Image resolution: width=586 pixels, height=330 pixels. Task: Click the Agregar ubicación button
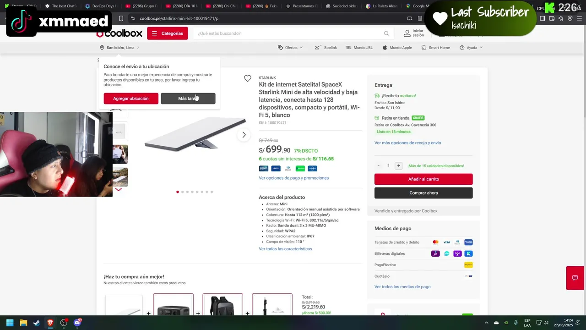[131, 99]
